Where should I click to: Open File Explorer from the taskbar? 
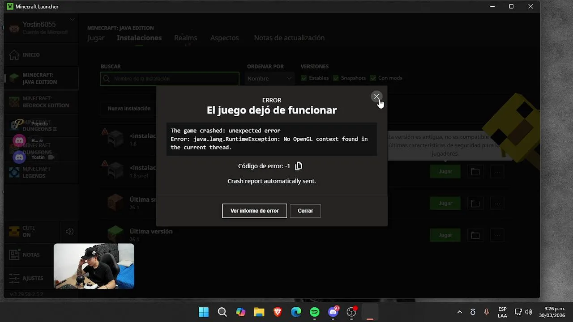tap(259, 312)
